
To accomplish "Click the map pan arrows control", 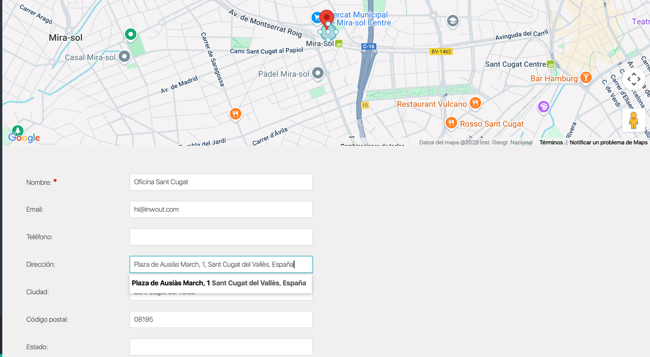I will point(634,79).
